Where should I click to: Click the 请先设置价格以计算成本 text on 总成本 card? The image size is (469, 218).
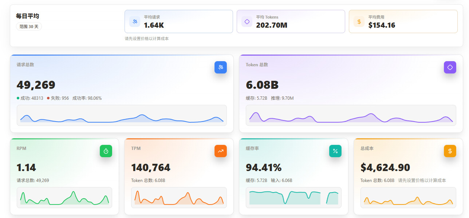(422, 181)
